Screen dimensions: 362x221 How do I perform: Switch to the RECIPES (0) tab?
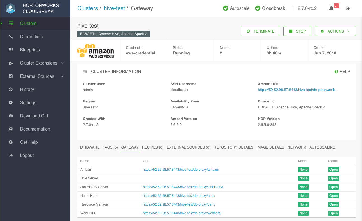click(x=153, y=147)
